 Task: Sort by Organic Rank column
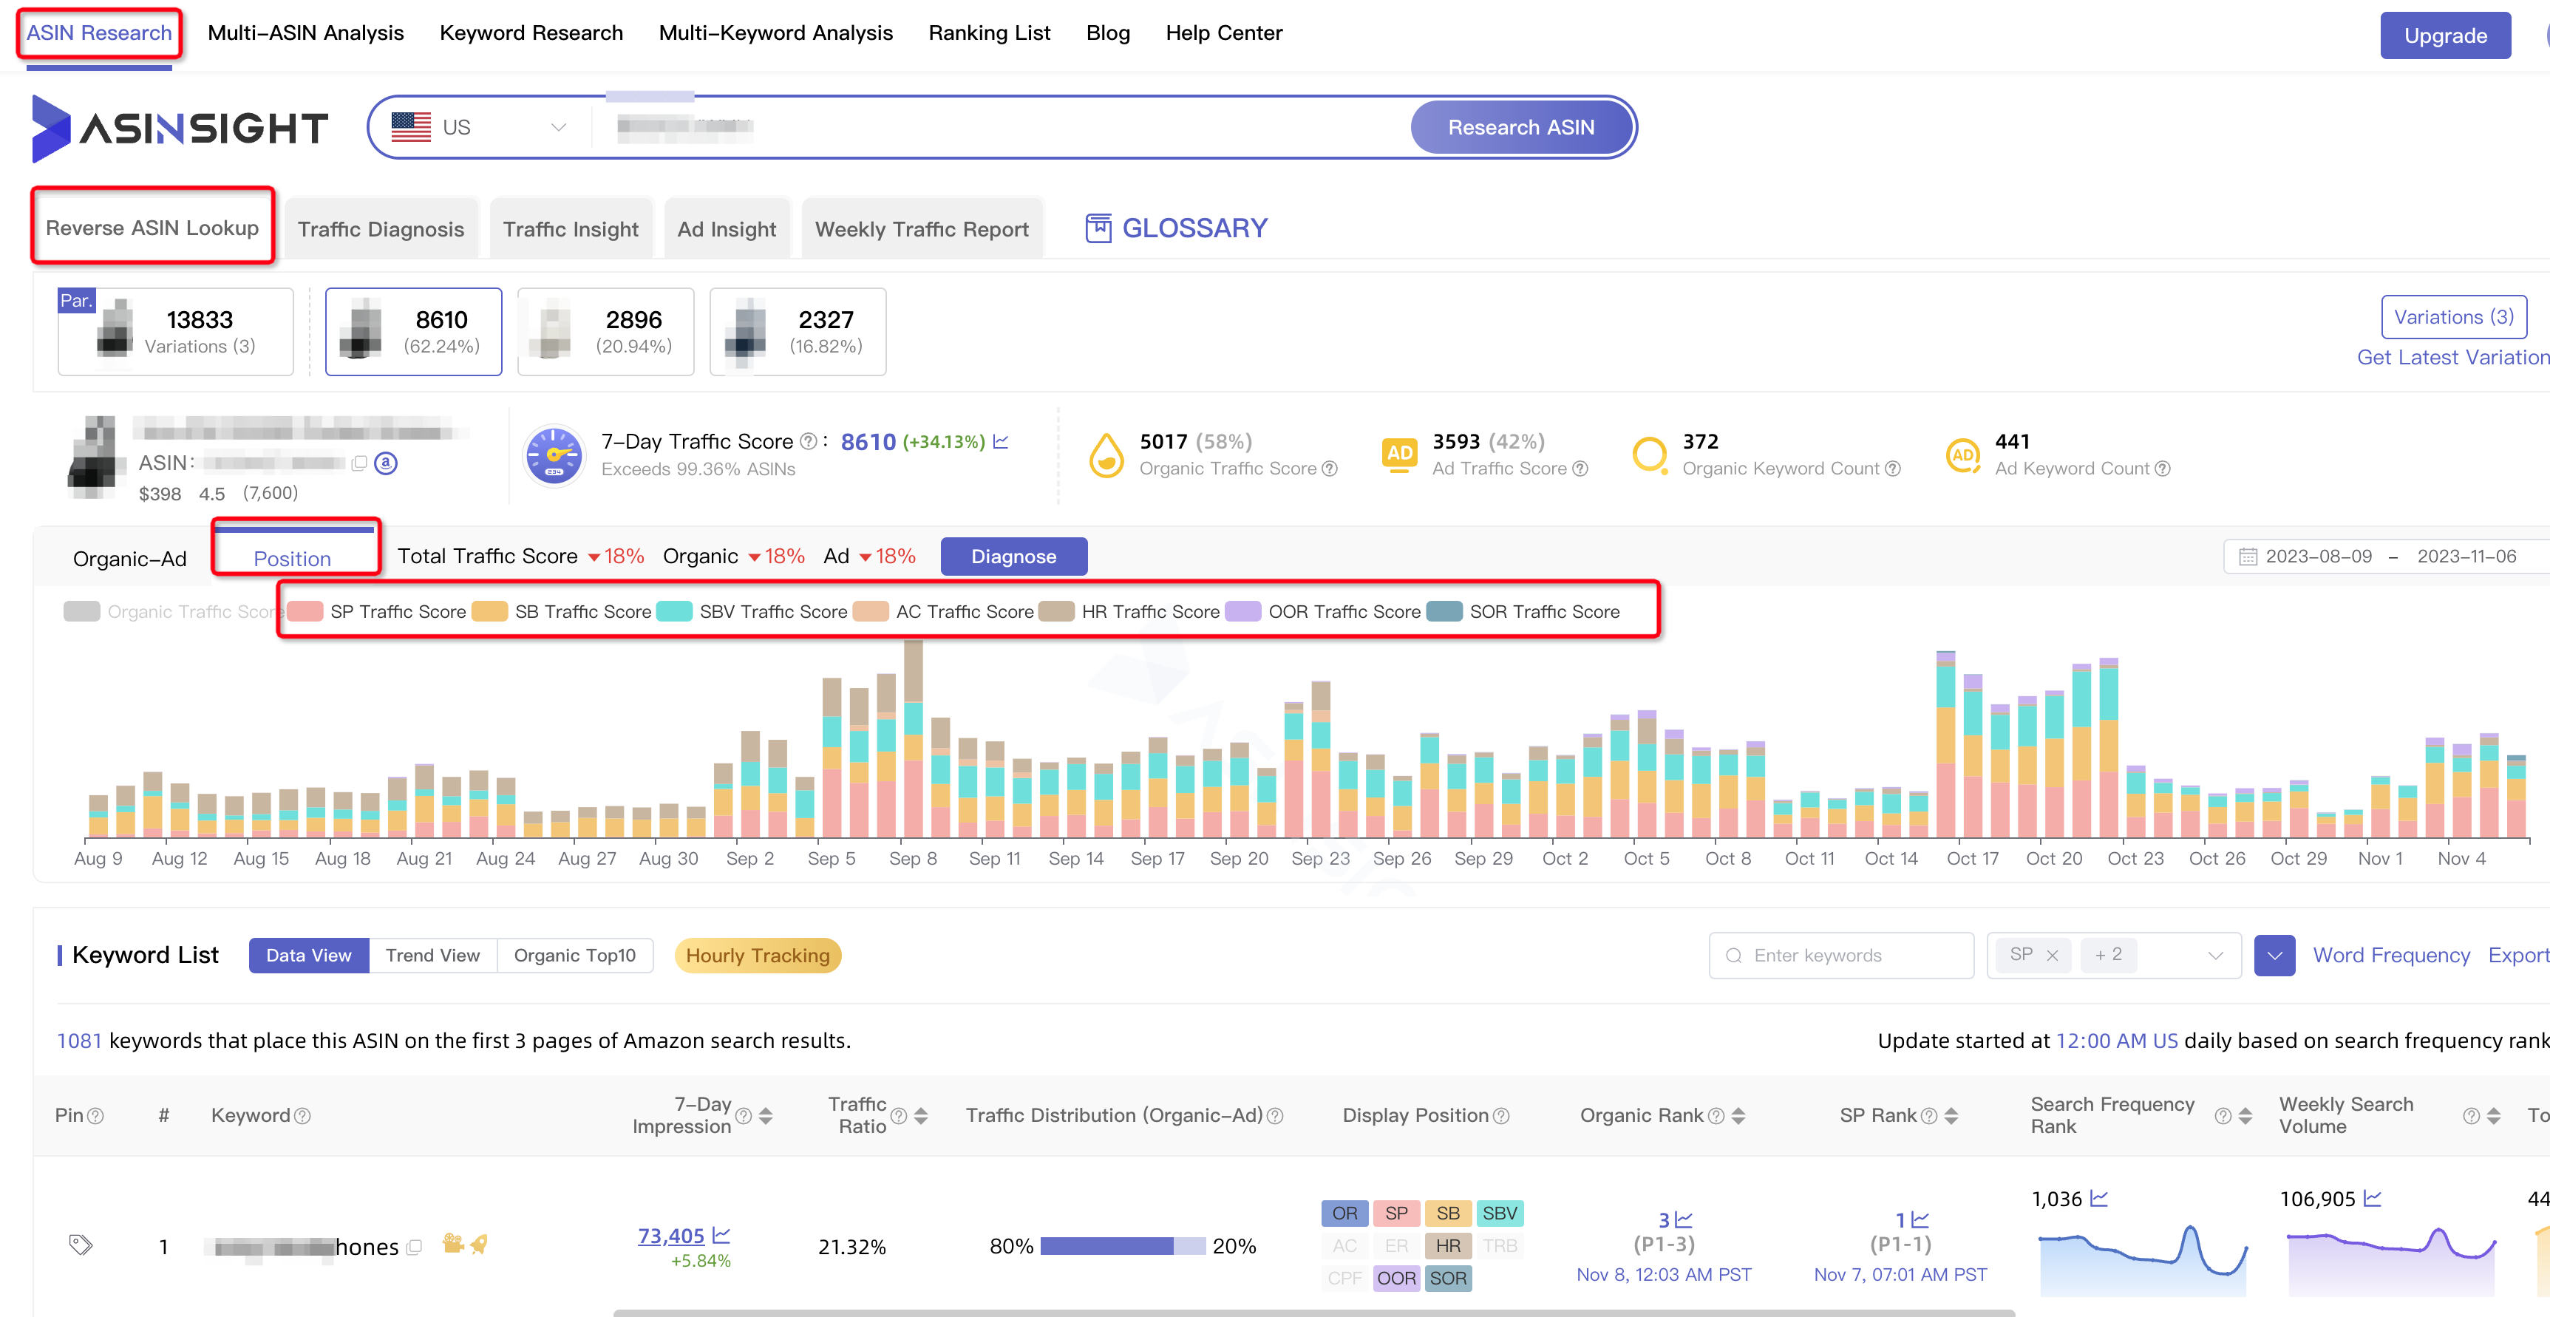tap(1738, 1115)
